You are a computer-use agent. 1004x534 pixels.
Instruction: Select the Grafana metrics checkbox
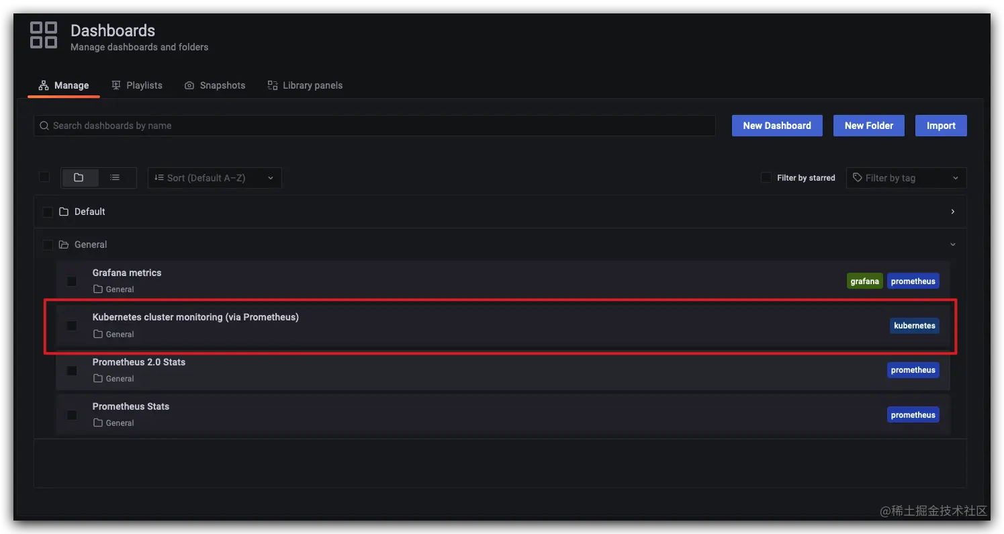pyautogui.click(x=72, y=281)
